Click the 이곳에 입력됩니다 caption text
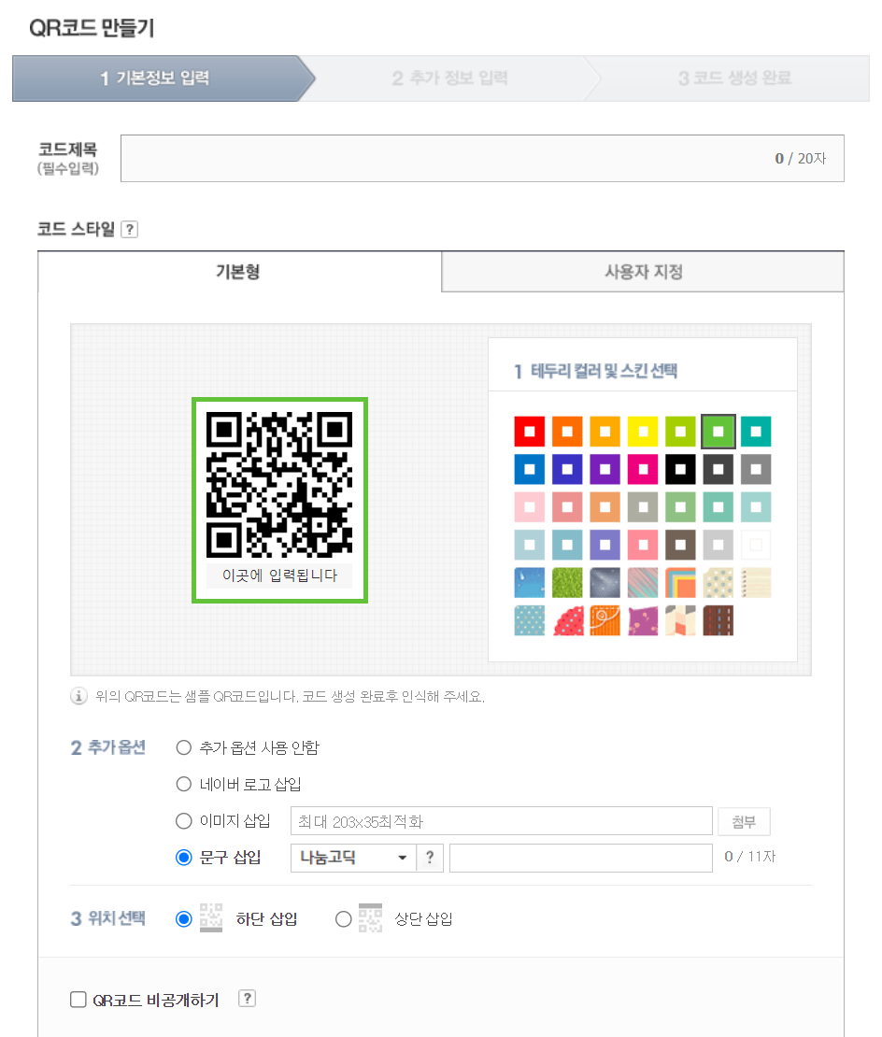This screenshot has height=1037, width=882. pos(279,575)
